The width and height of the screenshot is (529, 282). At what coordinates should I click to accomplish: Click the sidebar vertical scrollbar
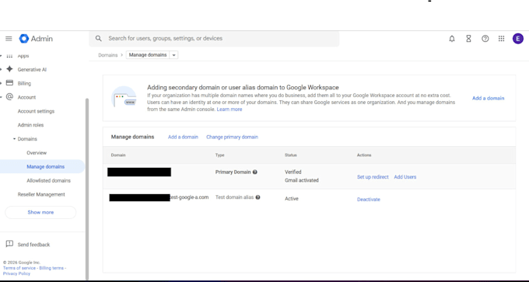[87, 189]
